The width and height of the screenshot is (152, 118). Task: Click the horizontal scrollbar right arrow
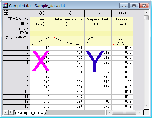tap(139, 112)
